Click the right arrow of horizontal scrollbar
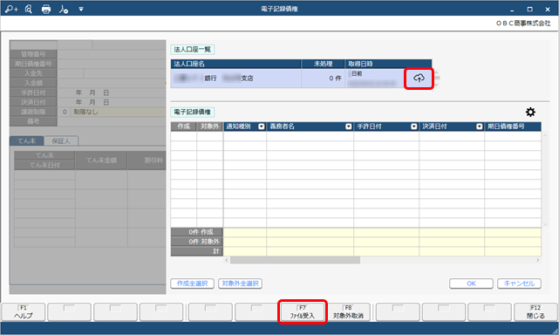 (x=537, y=261)
